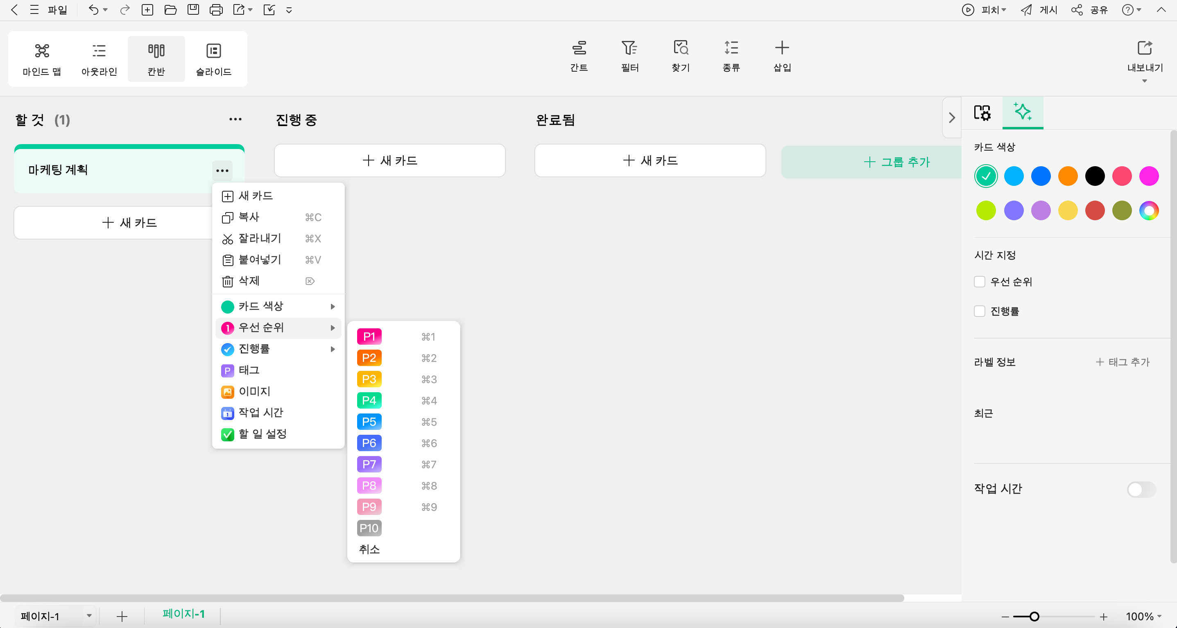Create a new file with plus-square icon
This screenshot has width=1177, height=628.
147,9
